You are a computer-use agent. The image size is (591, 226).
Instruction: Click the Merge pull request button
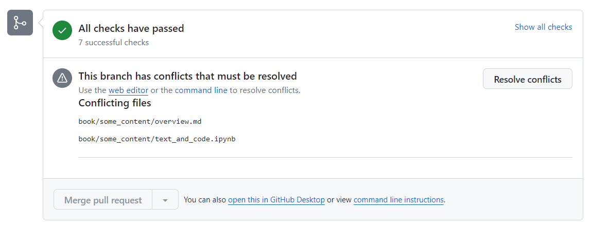103,200
